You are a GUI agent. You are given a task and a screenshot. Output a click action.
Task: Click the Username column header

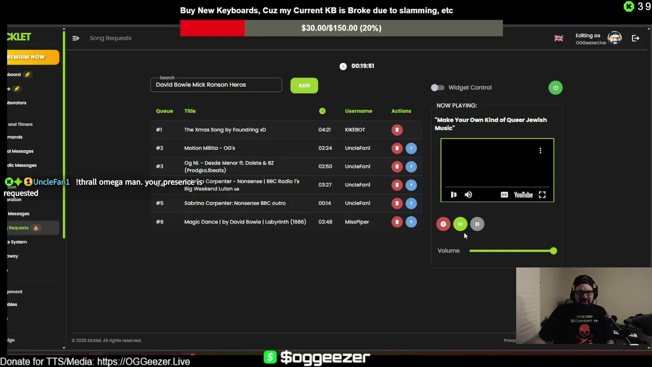pyautogui.click(x=359, y=111)
